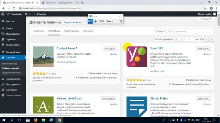220x123 pixels.
Task: Open Комментарии in the sidebar
Action: pos(13,45)
